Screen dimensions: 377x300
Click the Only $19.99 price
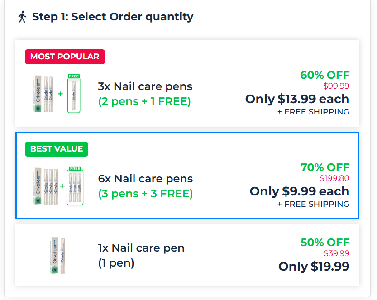click(x=314, y=267)
